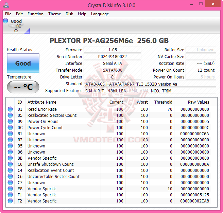This screenshot has height=213, width=223.
Task: Click the status orb for Read Error Rate
Action: [x=10, y=109]
